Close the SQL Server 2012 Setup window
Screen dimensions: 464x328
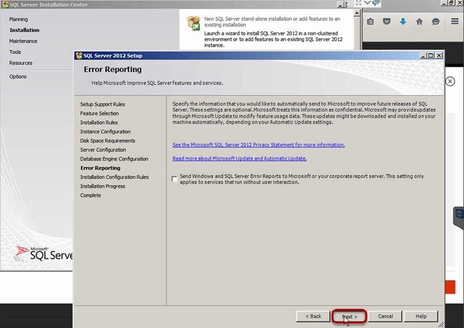point(439,55)
